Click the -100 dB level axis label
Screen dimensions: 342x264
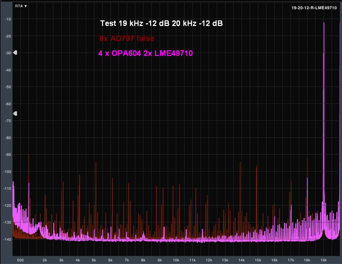click(8, 172)
